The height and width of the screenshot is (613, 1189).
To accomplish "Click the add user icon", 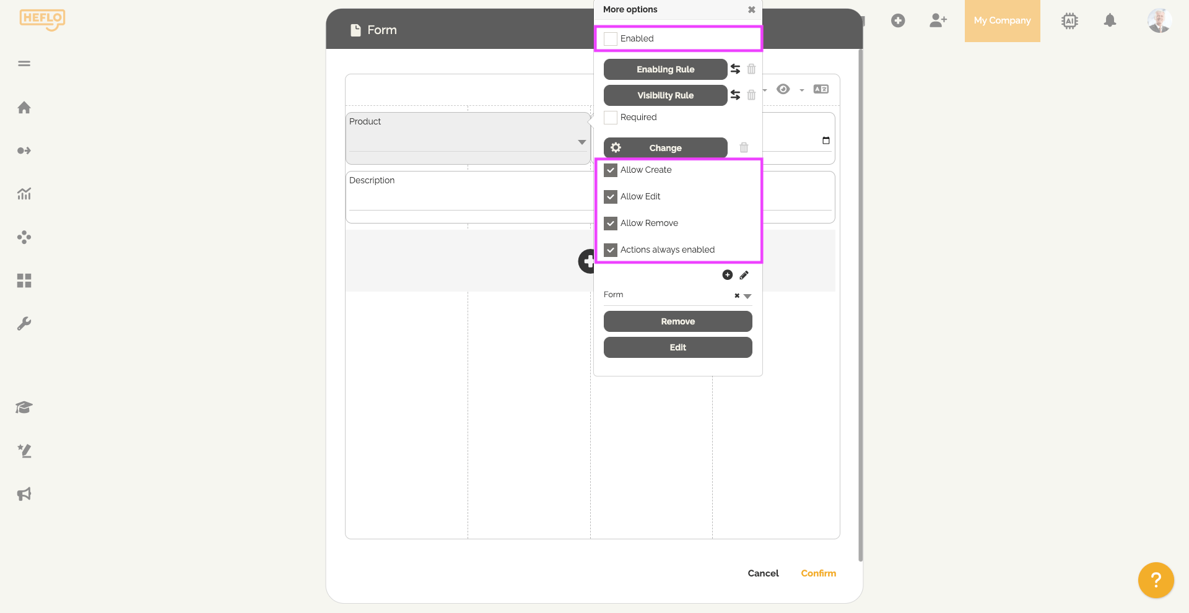I will [x=938, y=20].
